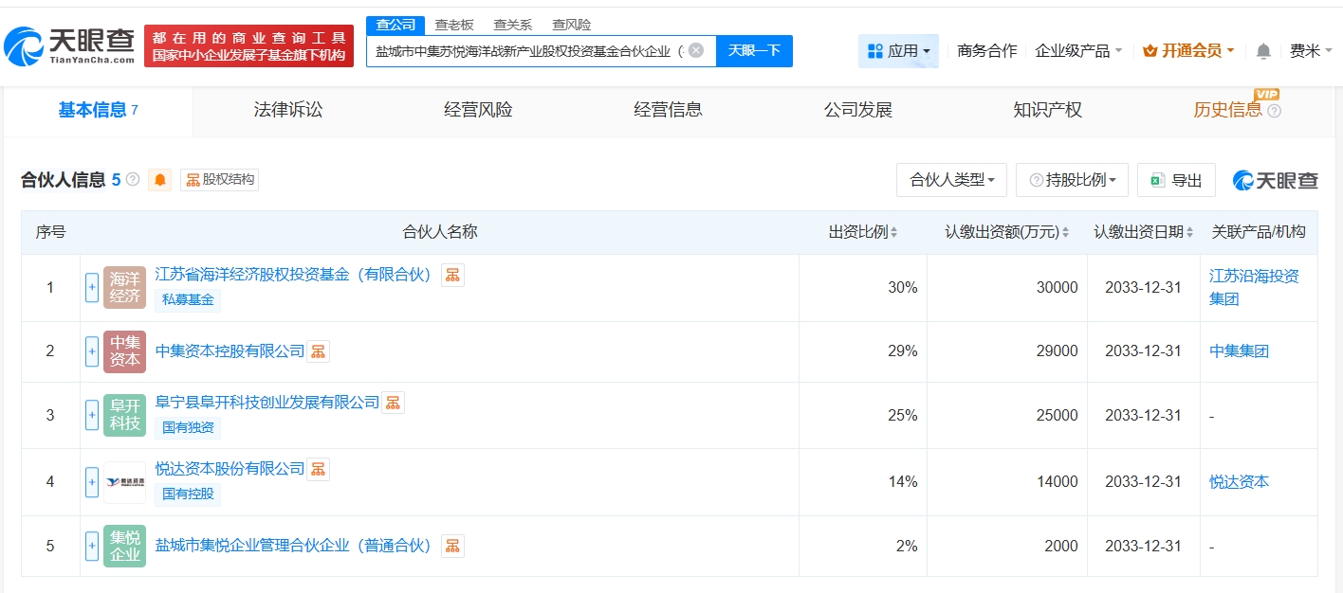Switch to the 历史信息 VIP tab
Image resolution: width=1343 pixels, height=593 pixels.
pyautogui.click(x=1237, y=110)
